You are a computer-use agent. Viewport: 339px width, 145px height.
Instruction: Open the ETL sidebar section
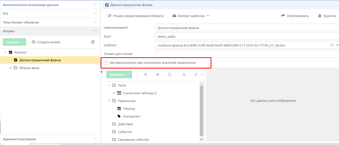[x=50, y=13]
